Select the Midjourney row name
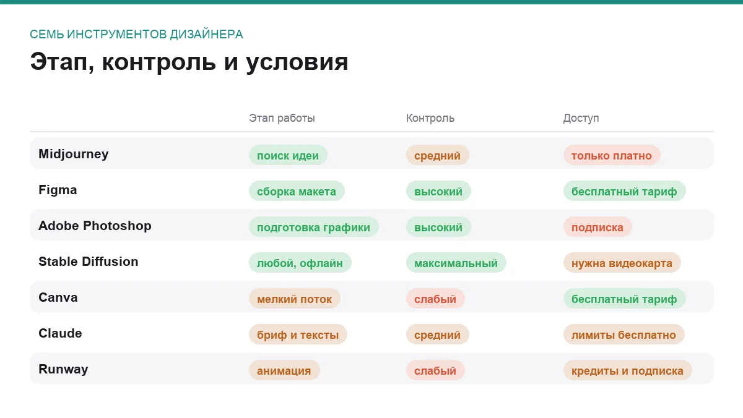This screenshot has width=743, height=418. coord(73,154)
